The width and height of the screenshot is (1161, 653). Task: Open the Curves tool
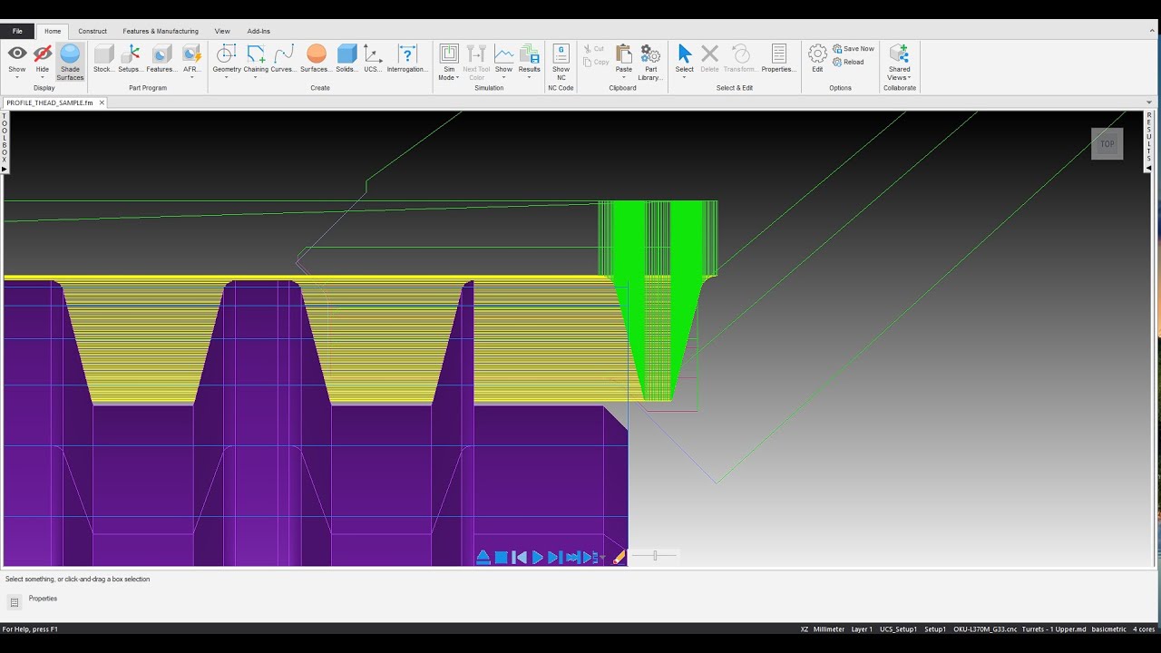click(284, 59)
